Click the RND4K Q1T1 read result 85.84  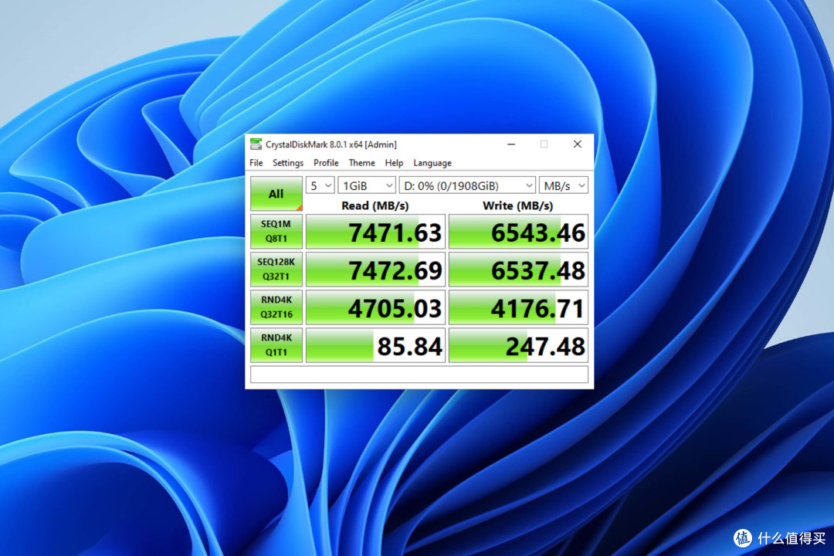pyautogui.click(x=375, y=344)
